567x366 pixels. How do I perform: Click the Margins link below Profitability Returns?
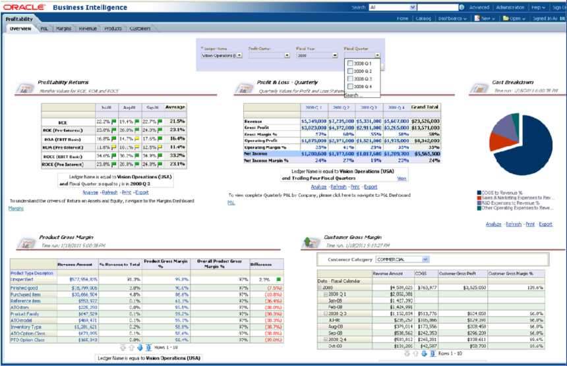[16, 209]
